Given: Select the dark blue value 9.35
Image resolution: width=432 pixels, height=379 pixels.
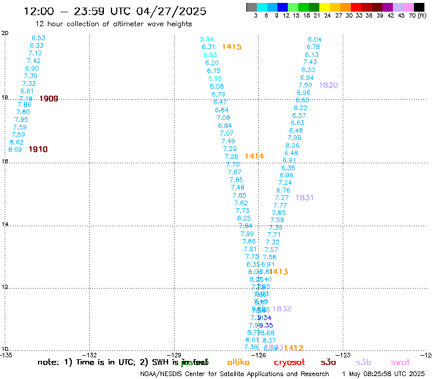Looking at the screenshot, I should [266, 325].
